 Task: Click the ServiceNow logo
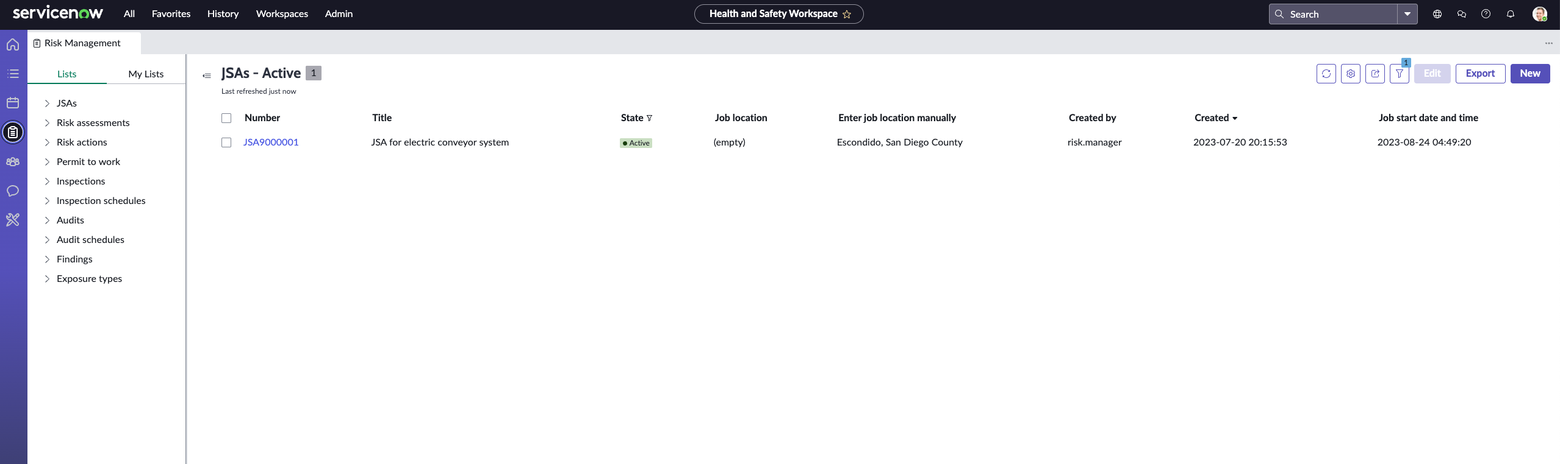pyautogui.click(x=58, y=13)
